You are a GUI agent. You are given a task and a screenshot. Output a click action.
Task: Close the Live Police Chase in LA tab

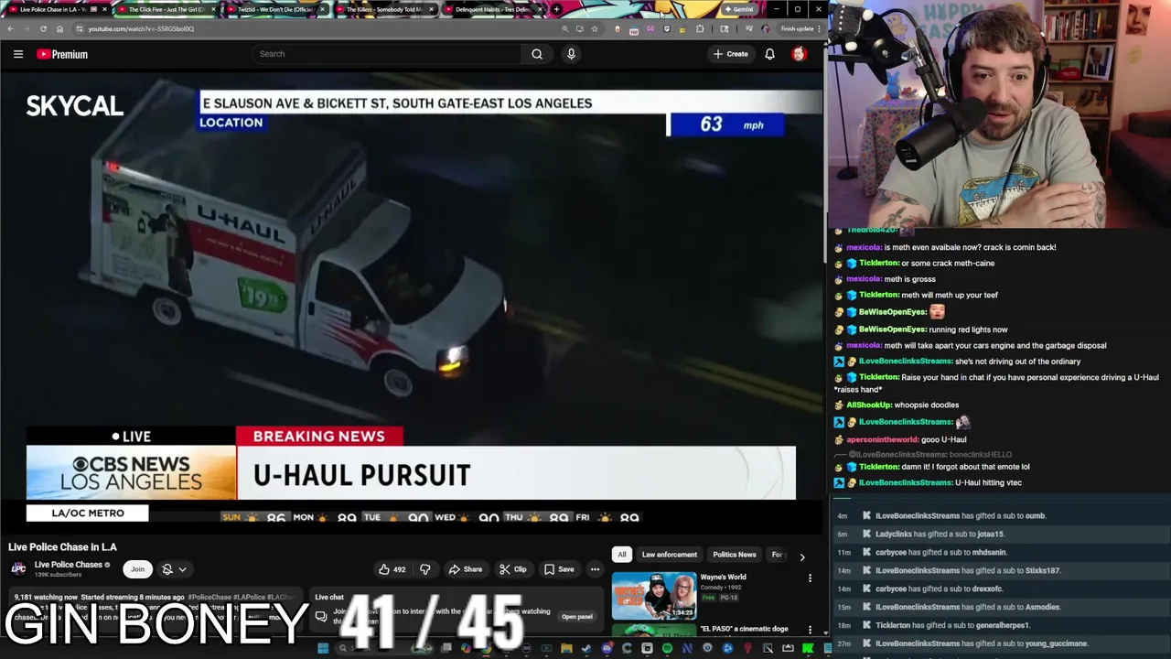[x=104, y=9]
